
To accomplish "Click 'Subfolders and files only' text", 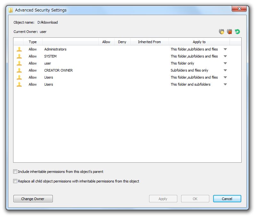I will pos(189,70).
